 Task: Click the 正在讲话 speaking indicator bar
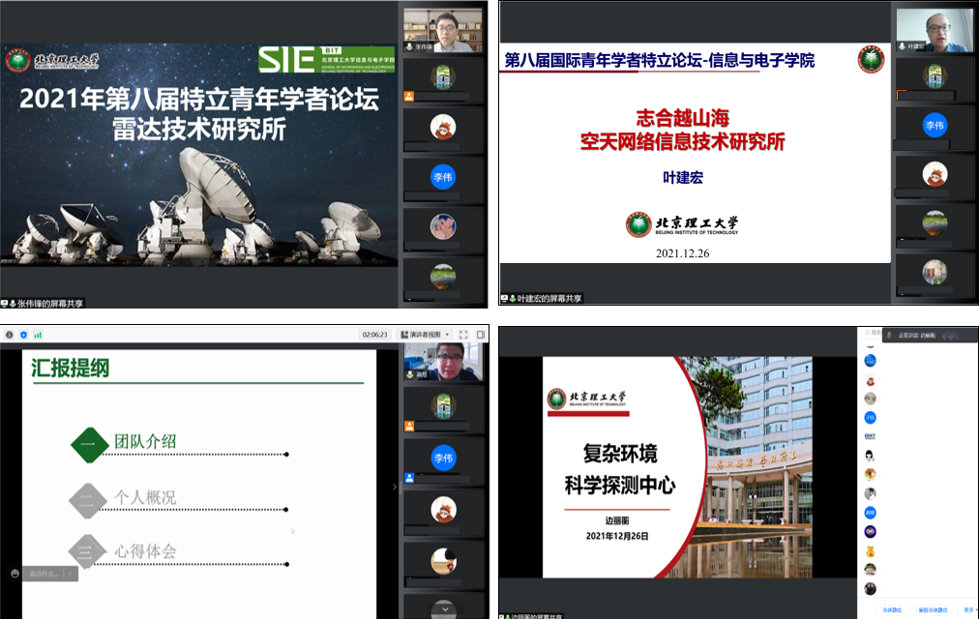[917, 335]
